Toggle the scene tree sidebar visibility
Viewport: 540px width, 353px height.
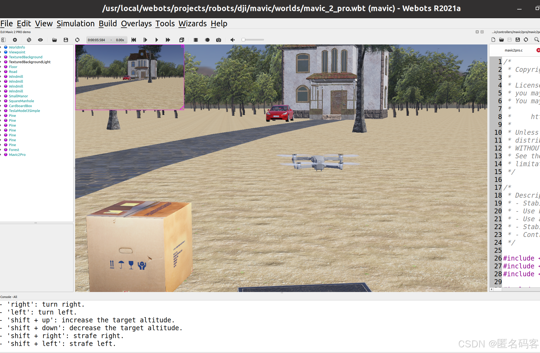(x=4, y=40)
